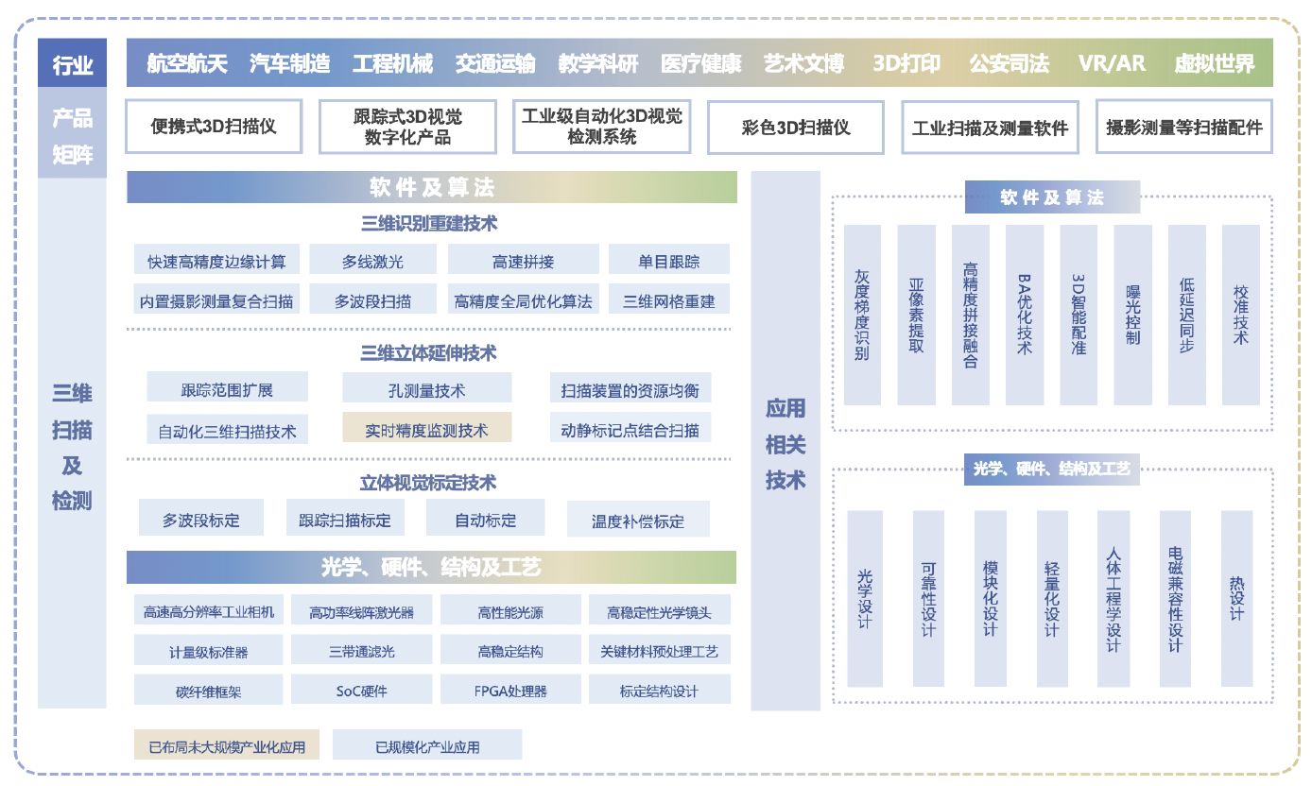The width and height of the screenshot is (1312, 786).
Task: Click the 行业 header cell
Action: pyautogui.click(x=72, y=63)
